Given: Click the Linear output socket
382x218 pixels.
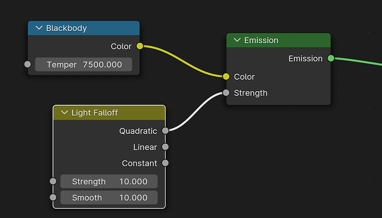Looking at the screenshot, I should pos(165,147).
